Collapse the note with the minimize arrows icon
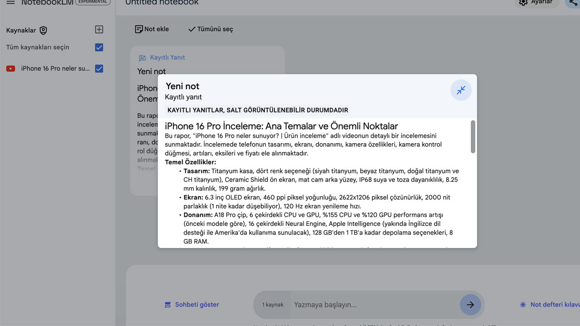This screenshot has width=580, height=326. click(461, 90)
